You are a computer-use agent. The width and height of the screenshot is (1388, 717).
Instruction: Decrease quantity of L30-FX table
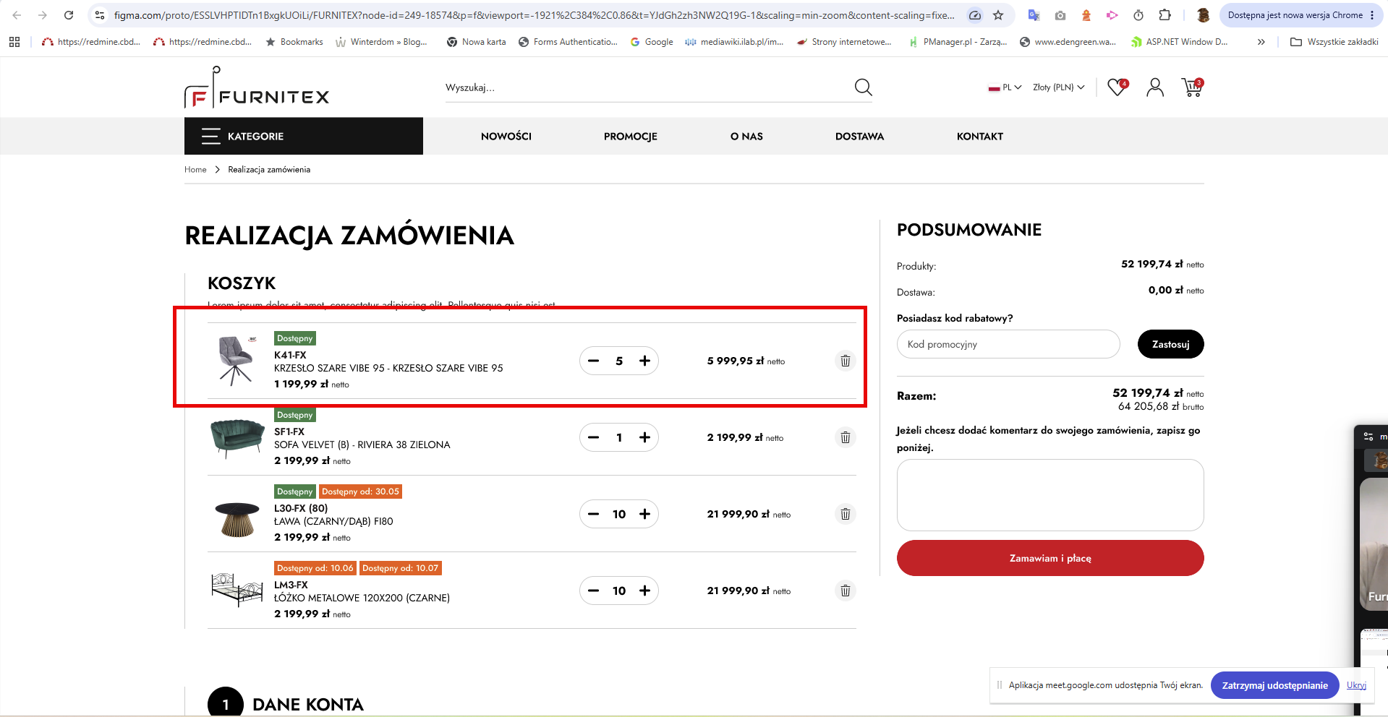pos(594,514)
